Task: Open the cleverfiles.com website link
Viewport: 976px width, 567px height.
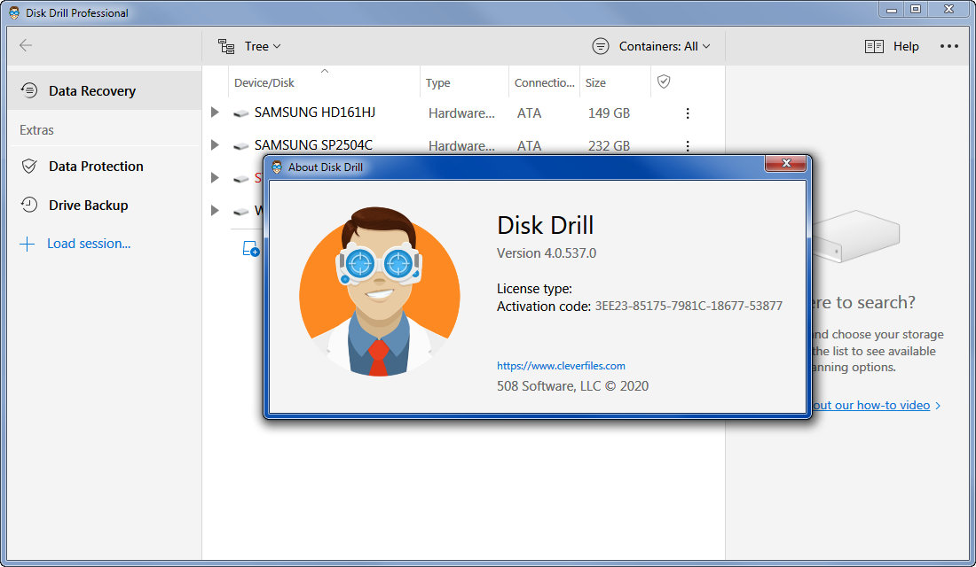Action: tap(561, 366)
